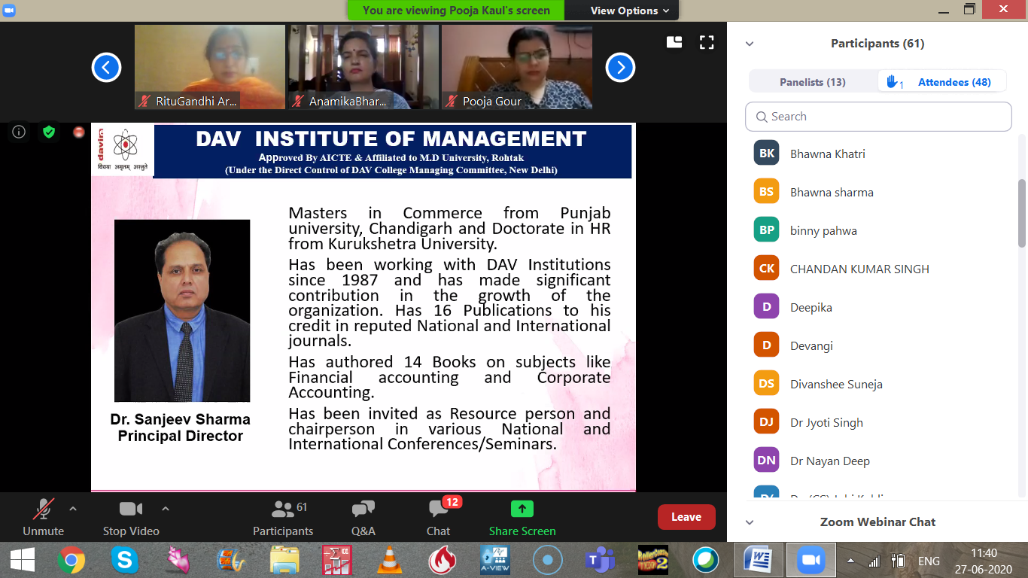Viewport: 1028px width, 578px height.
Task: Switch to the Panelists (13) tab
Action: (x=813, y=82)
